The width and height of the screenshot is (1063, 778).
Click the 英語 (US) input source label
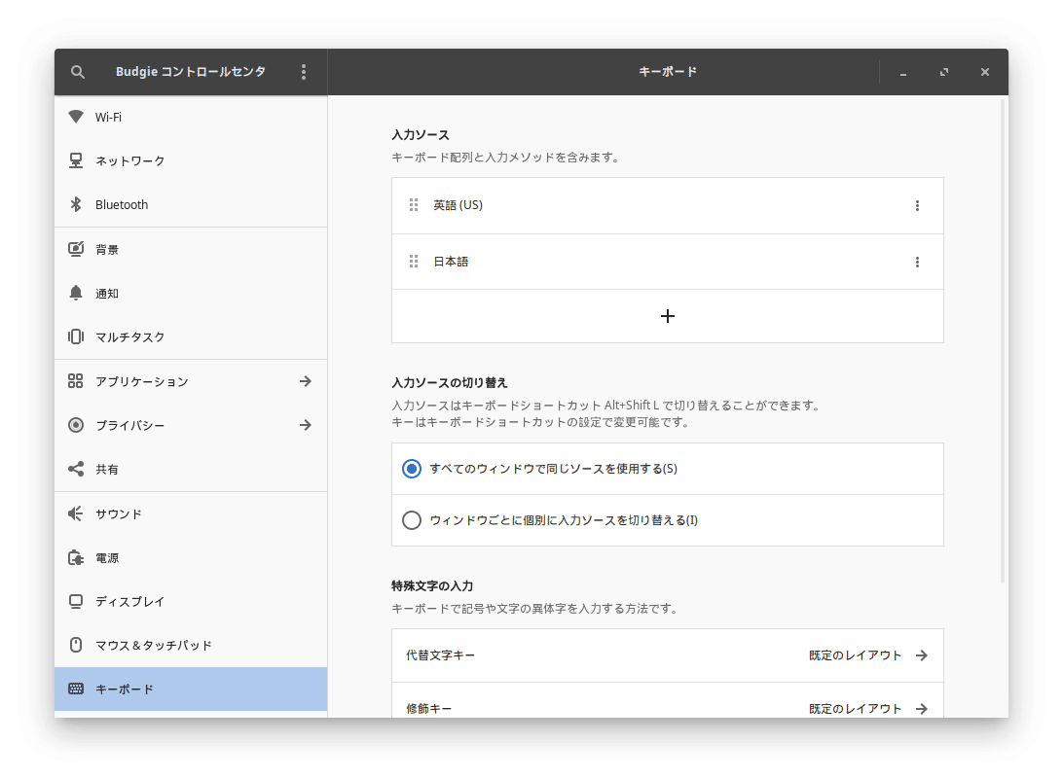coord(458,205)
